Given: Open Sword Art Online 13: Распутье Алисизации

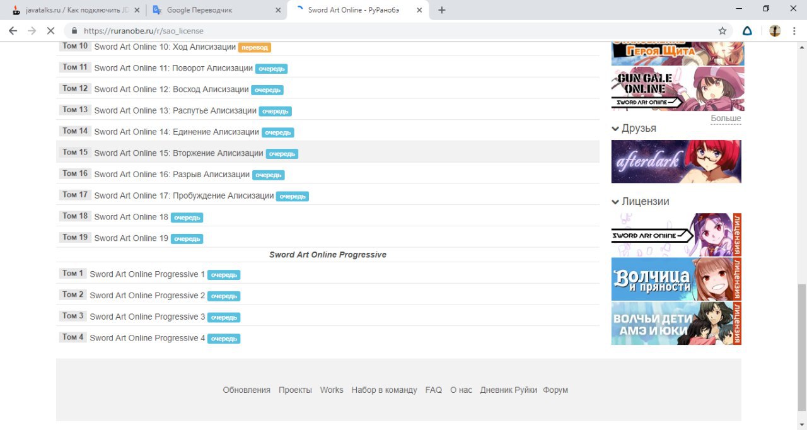Looking at the screenshot, I should (x=175, y=110).
